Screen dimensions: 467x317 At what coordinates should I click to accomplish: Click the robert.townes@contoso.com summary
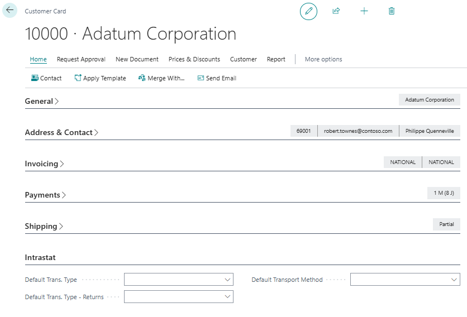358,131
